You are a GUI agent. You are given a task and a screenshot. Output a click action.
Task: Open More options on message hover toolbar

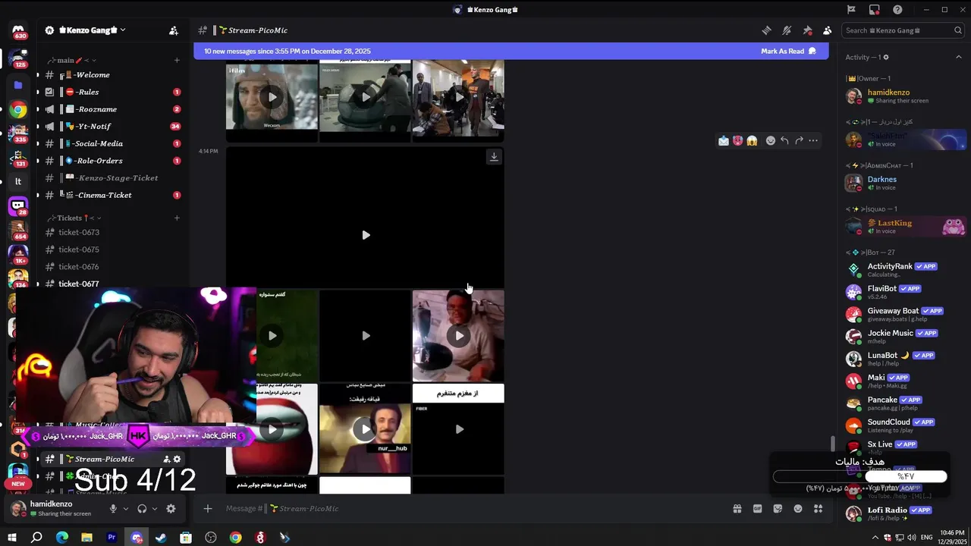[x=813, y=140]
